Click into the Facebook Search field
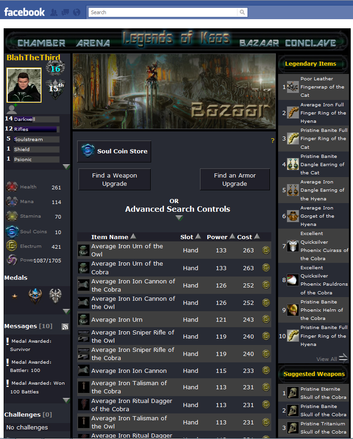The height and width of the screenshot is (439, 353). (163, 12)
